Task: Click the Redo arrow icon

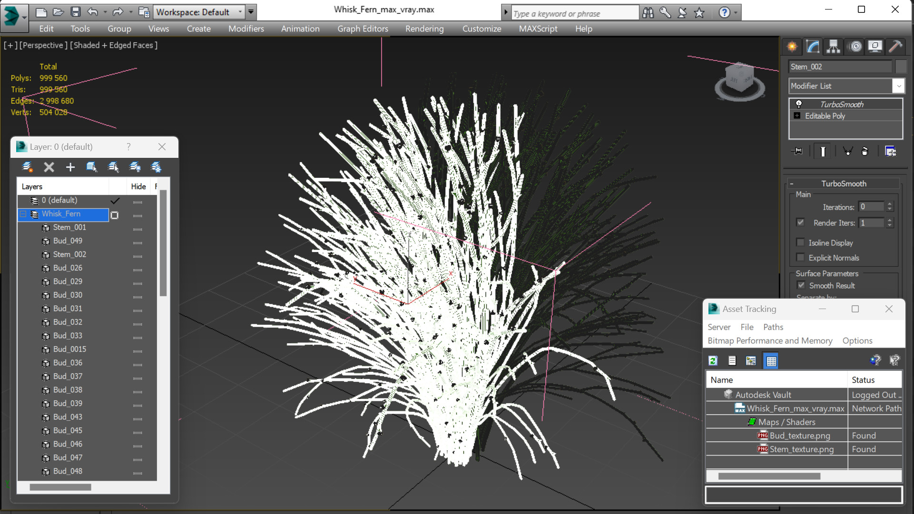Action: tap(118, 12)
